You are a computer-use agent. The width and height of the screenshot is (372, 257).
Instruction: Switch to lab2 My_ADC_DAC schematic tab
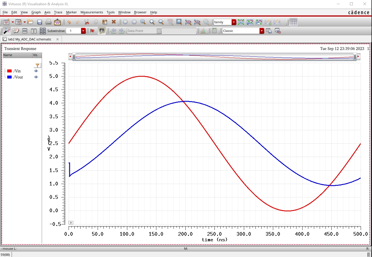(x=29, y=39)
